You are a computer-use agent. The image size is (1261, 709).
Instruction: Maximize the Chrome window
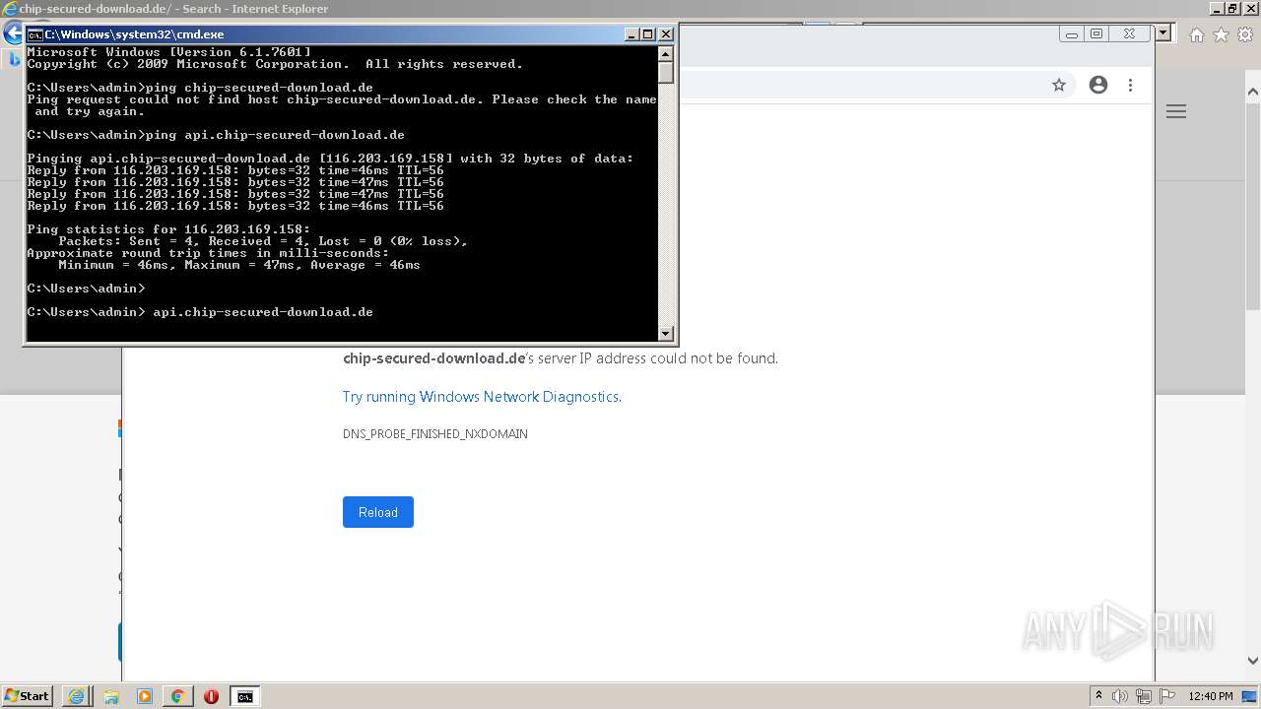[1096, 33]
